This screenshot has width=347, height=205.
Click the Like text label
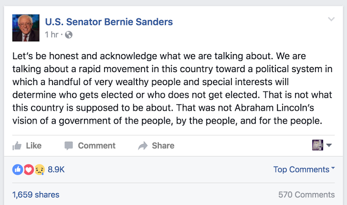point(34,146)
